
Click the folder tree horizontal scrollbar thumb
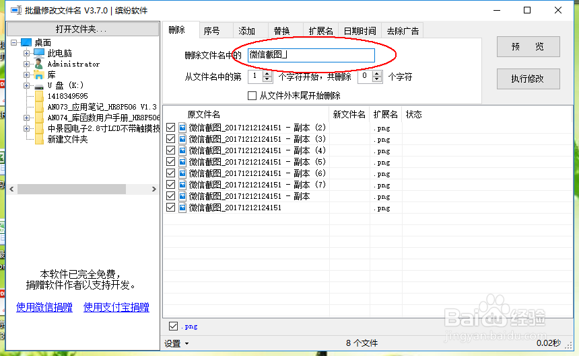tap(71, 189)
